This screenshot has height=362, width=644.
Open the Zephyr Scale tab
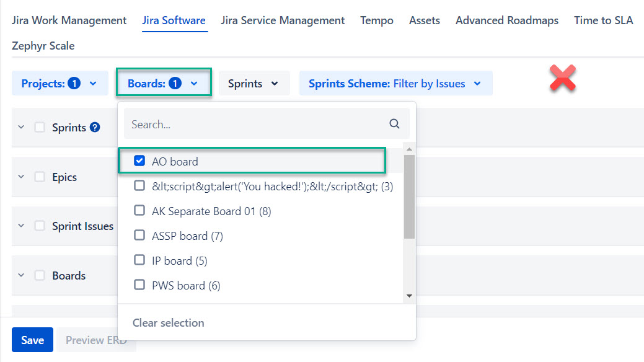point(43,46)
